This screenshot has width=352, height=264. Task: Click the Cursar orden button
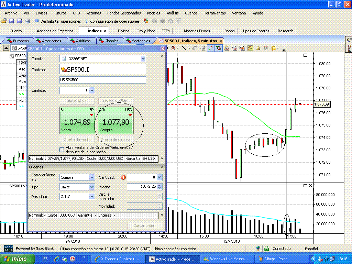point(144,225)
